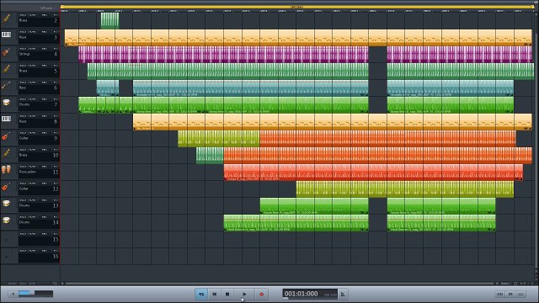Select the red Percussion clip on track 11
This screenshot has width=539, height=303.
coord(373,172)
